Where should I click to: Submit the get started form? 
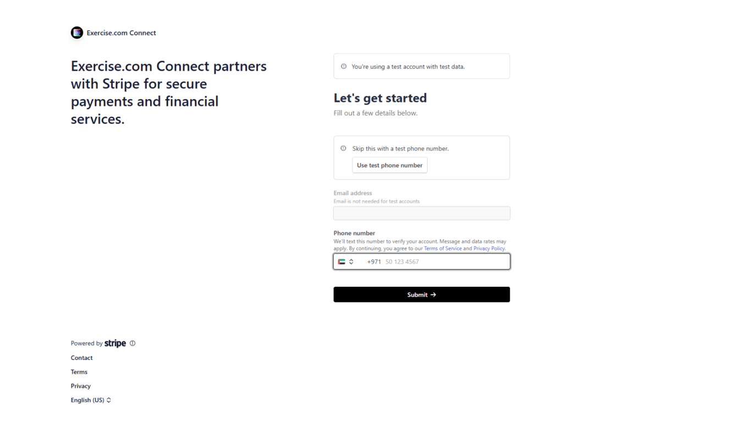(x=421, y=295)
